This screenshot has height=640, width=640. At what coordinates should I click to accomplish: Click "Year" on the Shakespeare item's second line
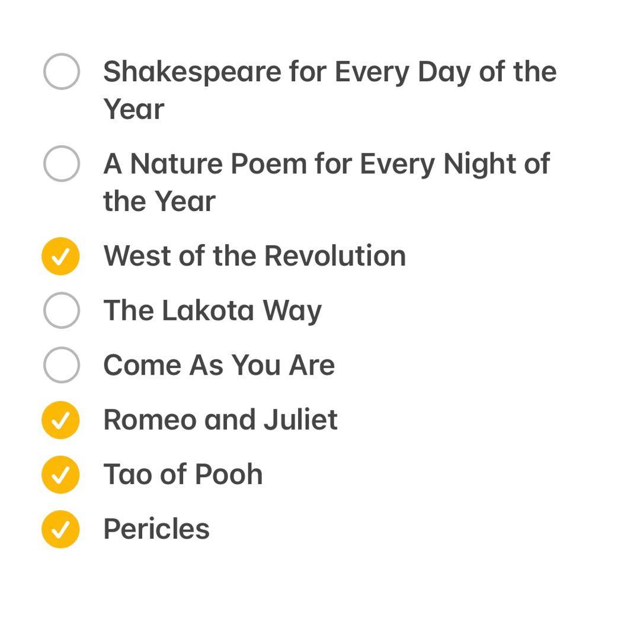click(x=134, y=109)
